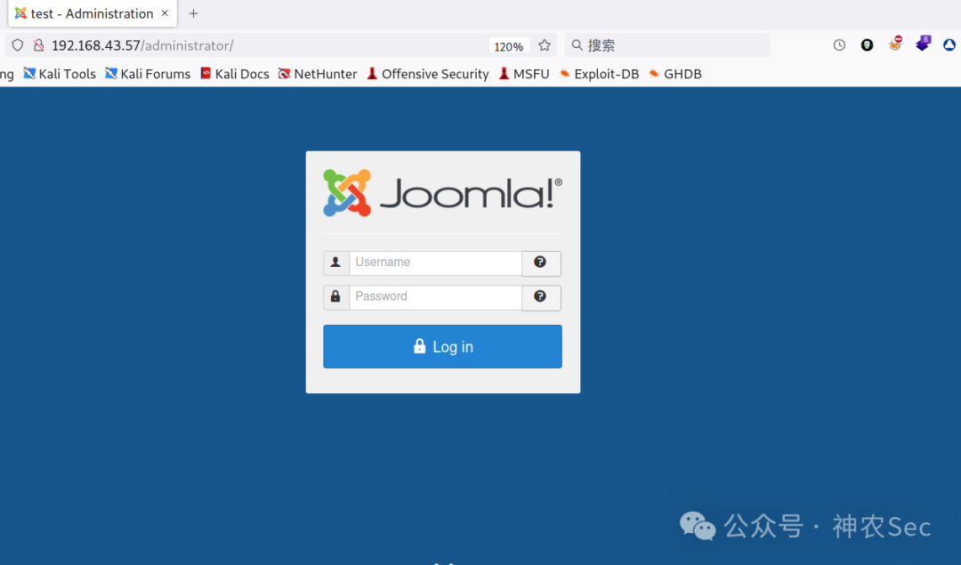Click the magnifier icon in search box
961x565 pixels.
(577, 45)
